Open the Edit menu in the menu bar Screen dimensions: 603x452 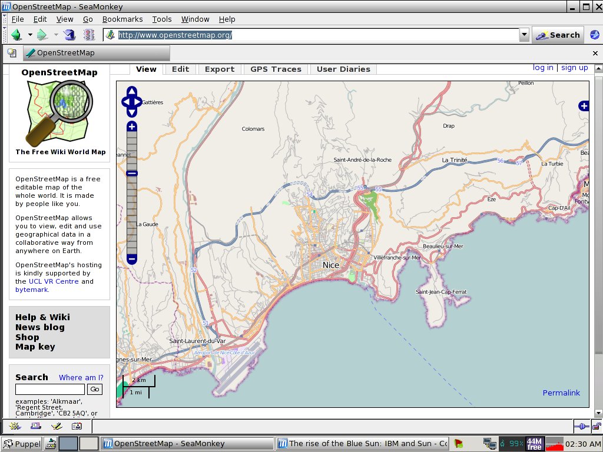coord(39,19)
